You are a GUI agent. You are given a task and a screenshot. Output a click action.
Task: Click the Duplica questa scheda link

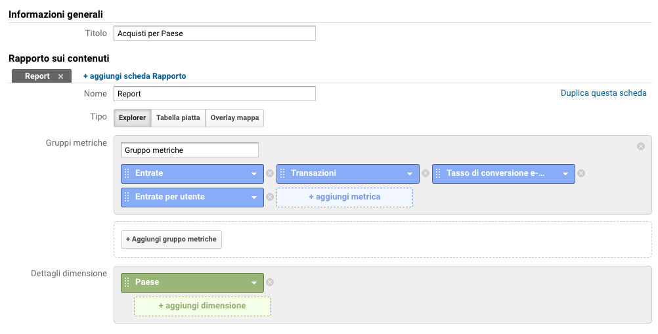[603, 93]
